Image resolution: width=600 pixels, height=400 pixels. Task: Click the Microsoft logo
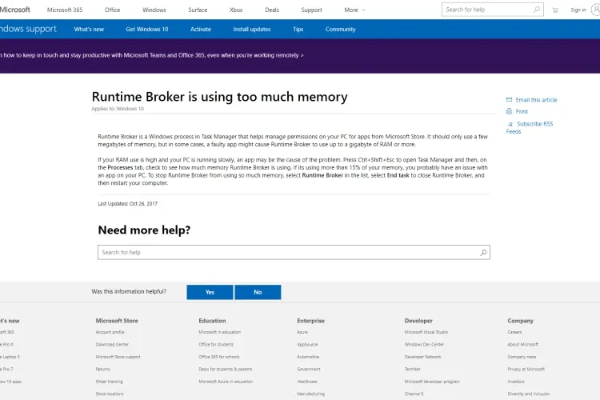coord(15,10)
